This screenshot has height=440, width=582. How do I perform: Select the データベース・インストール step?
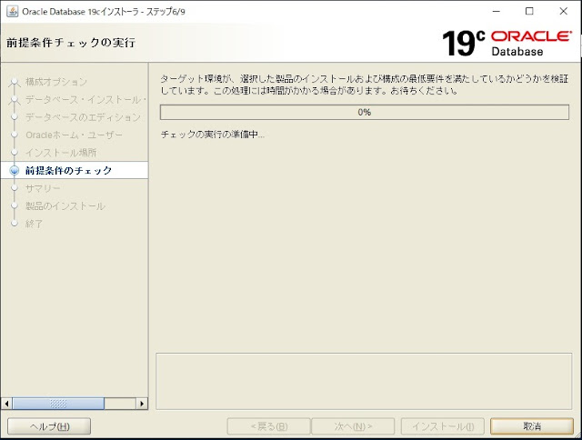[85, 99]
